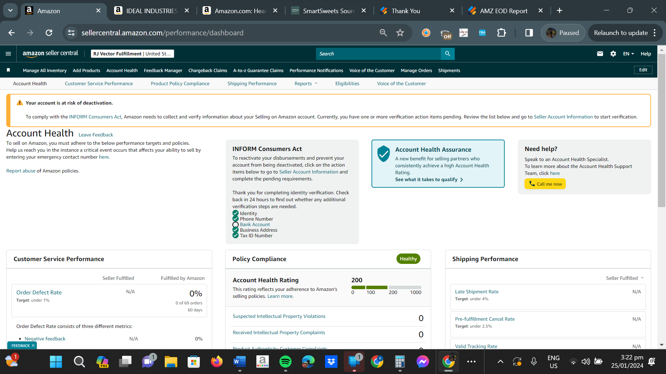Click the bookmark flag icon in navigation bar

(x=8, y=70)
